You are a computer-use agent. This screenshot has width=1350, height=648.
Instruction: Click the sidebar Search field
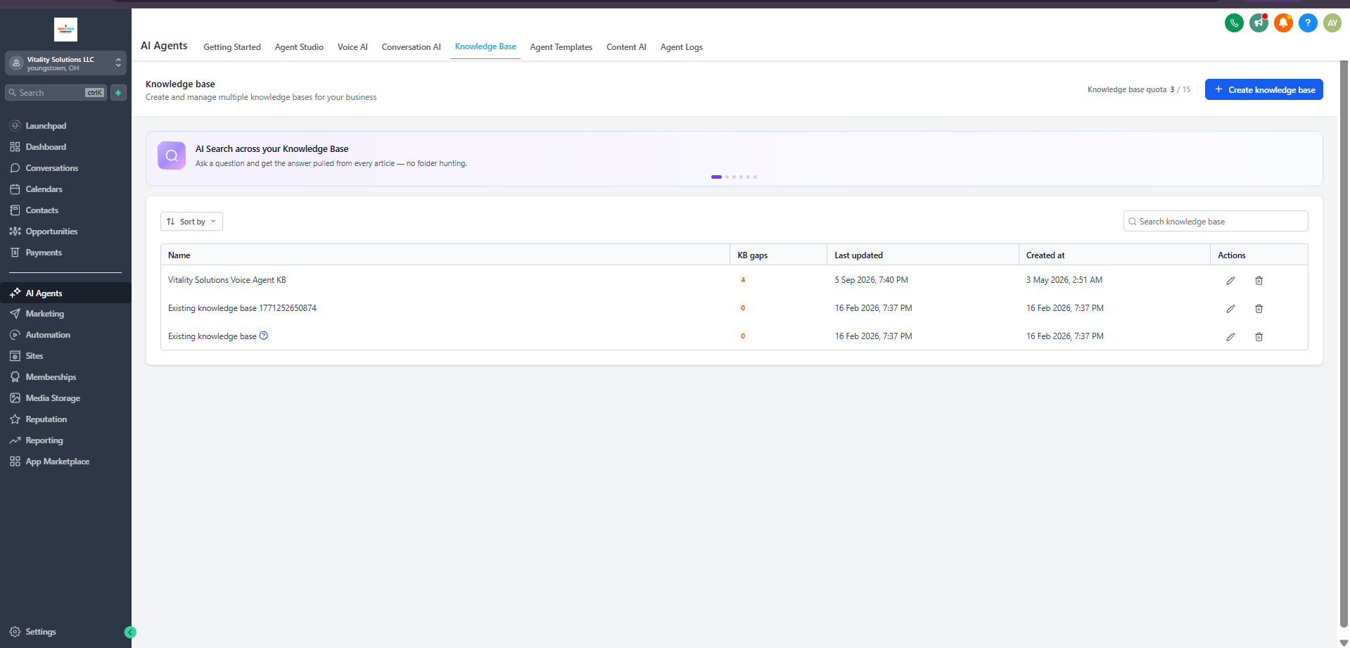click(56, 93)
